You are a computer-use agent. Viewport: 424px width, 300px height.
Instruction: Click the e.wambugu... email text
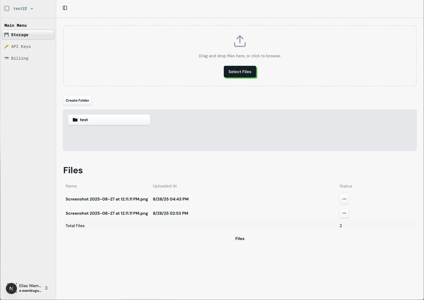(30, 291)
